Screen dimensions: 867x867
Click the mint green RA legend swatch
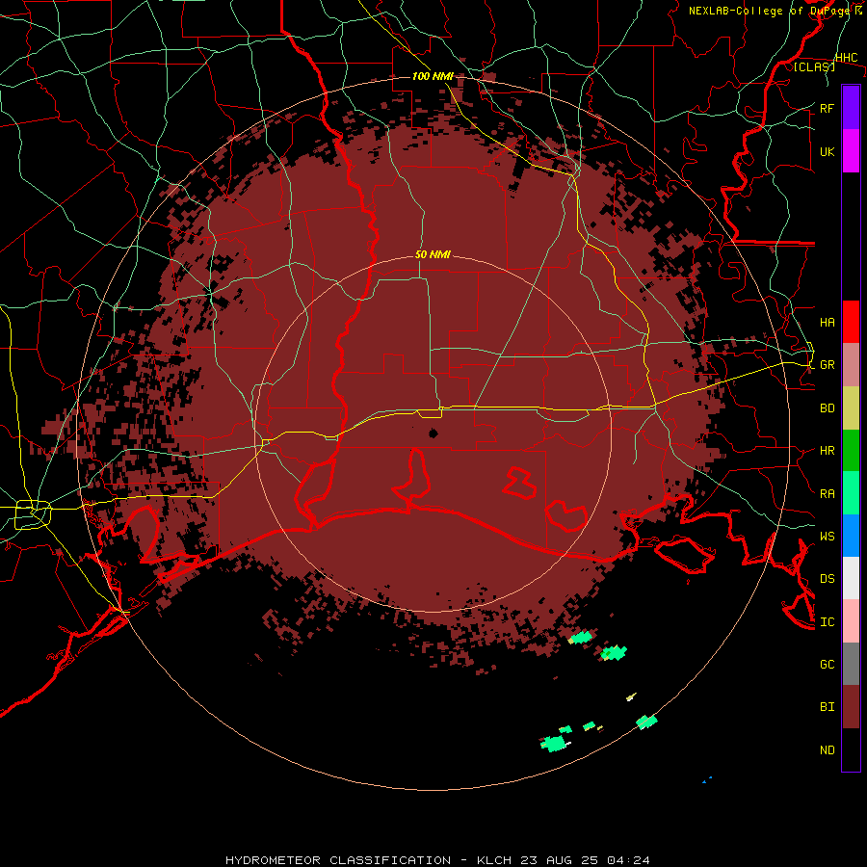click(x=851, y=493)
